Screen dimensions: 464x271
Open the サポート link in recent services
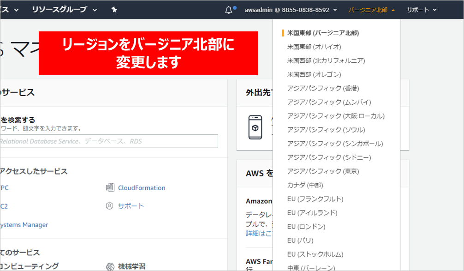pyautogui.click(x=131, y=206)
